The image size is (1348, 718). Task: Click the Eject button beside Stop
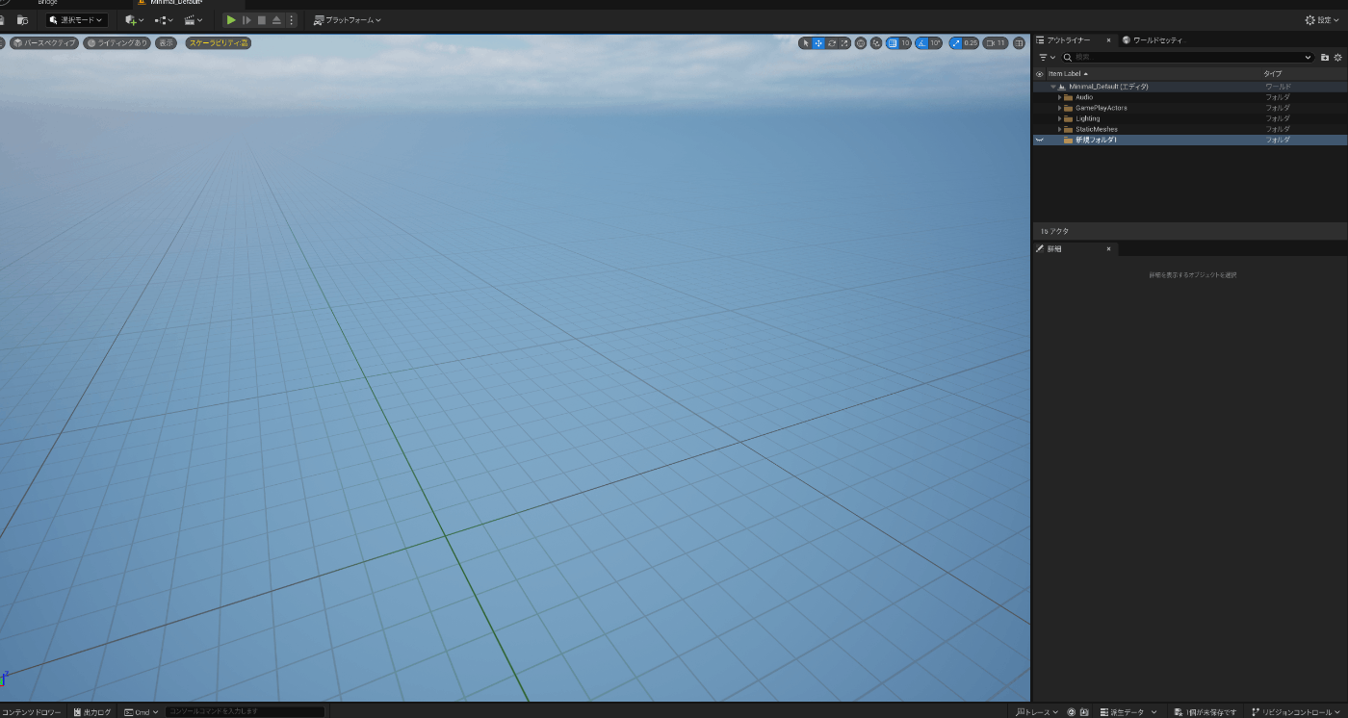[276, 19]
